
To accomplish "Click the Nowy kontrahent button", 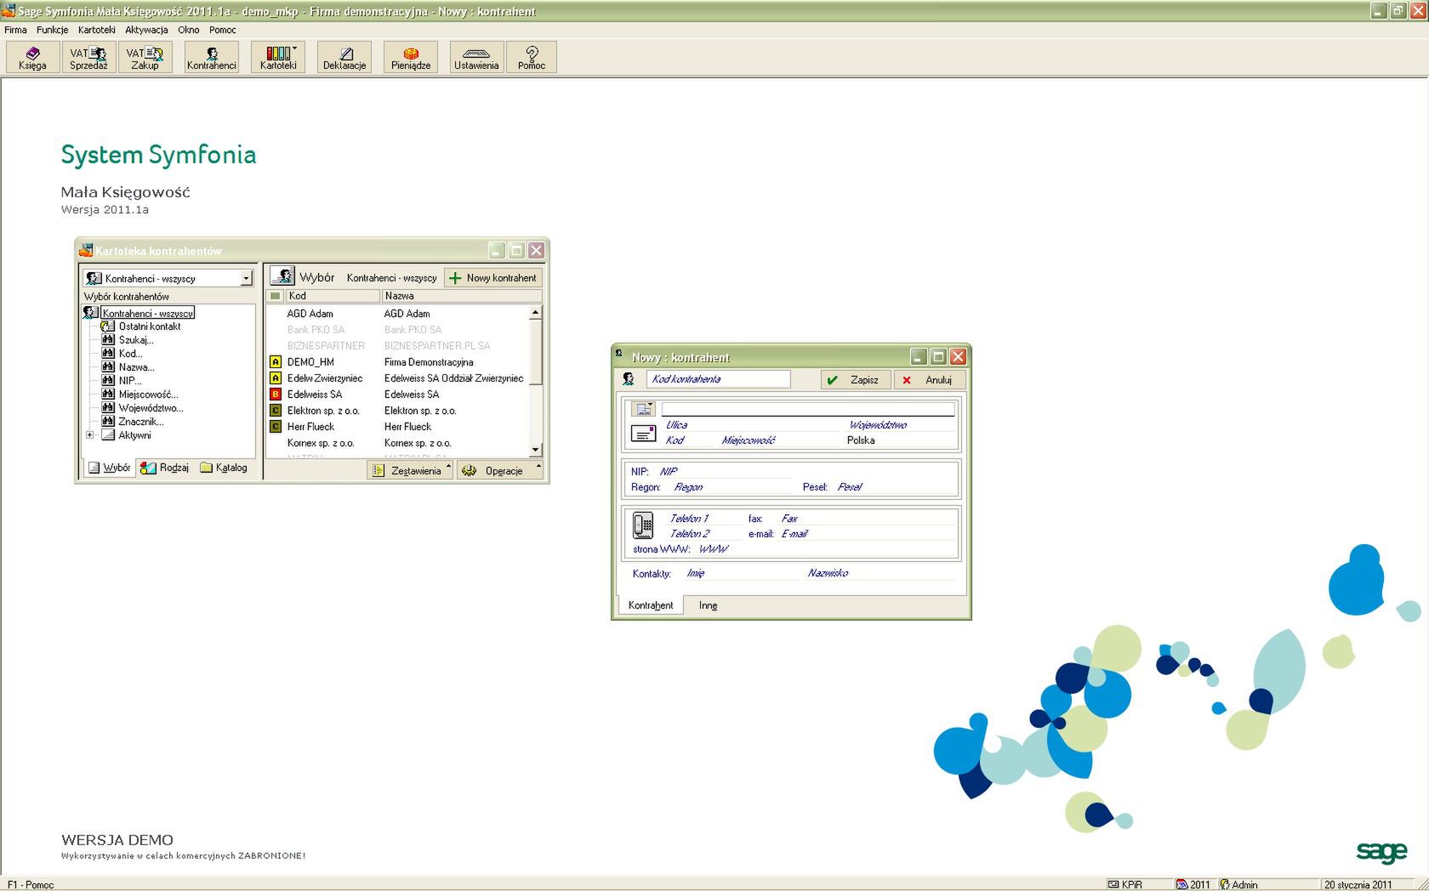I will (x=493, y=278).
